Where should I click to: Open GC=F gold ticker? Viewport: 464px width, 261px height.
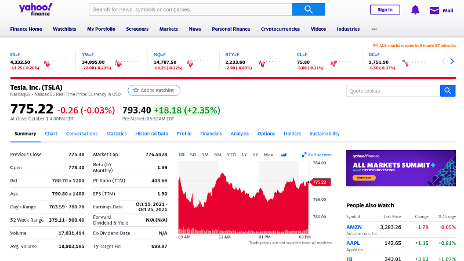[x=374, y=54]
